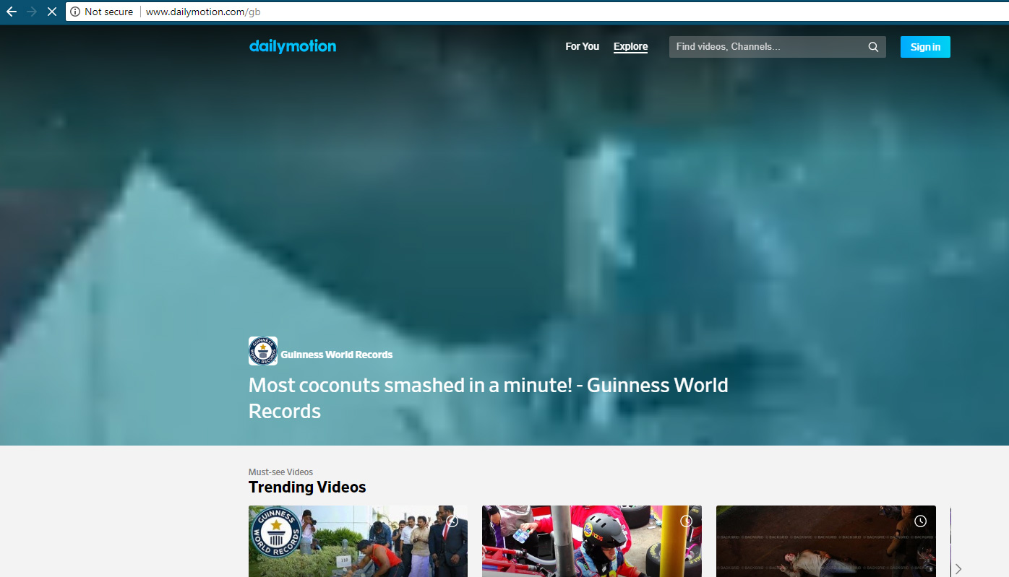The width and height of the screenshot is (1009, 577).
Task: Open the 'Most coconuts smashed in a minute!' title
Action: pyautogui.click(x=489, y=398)
